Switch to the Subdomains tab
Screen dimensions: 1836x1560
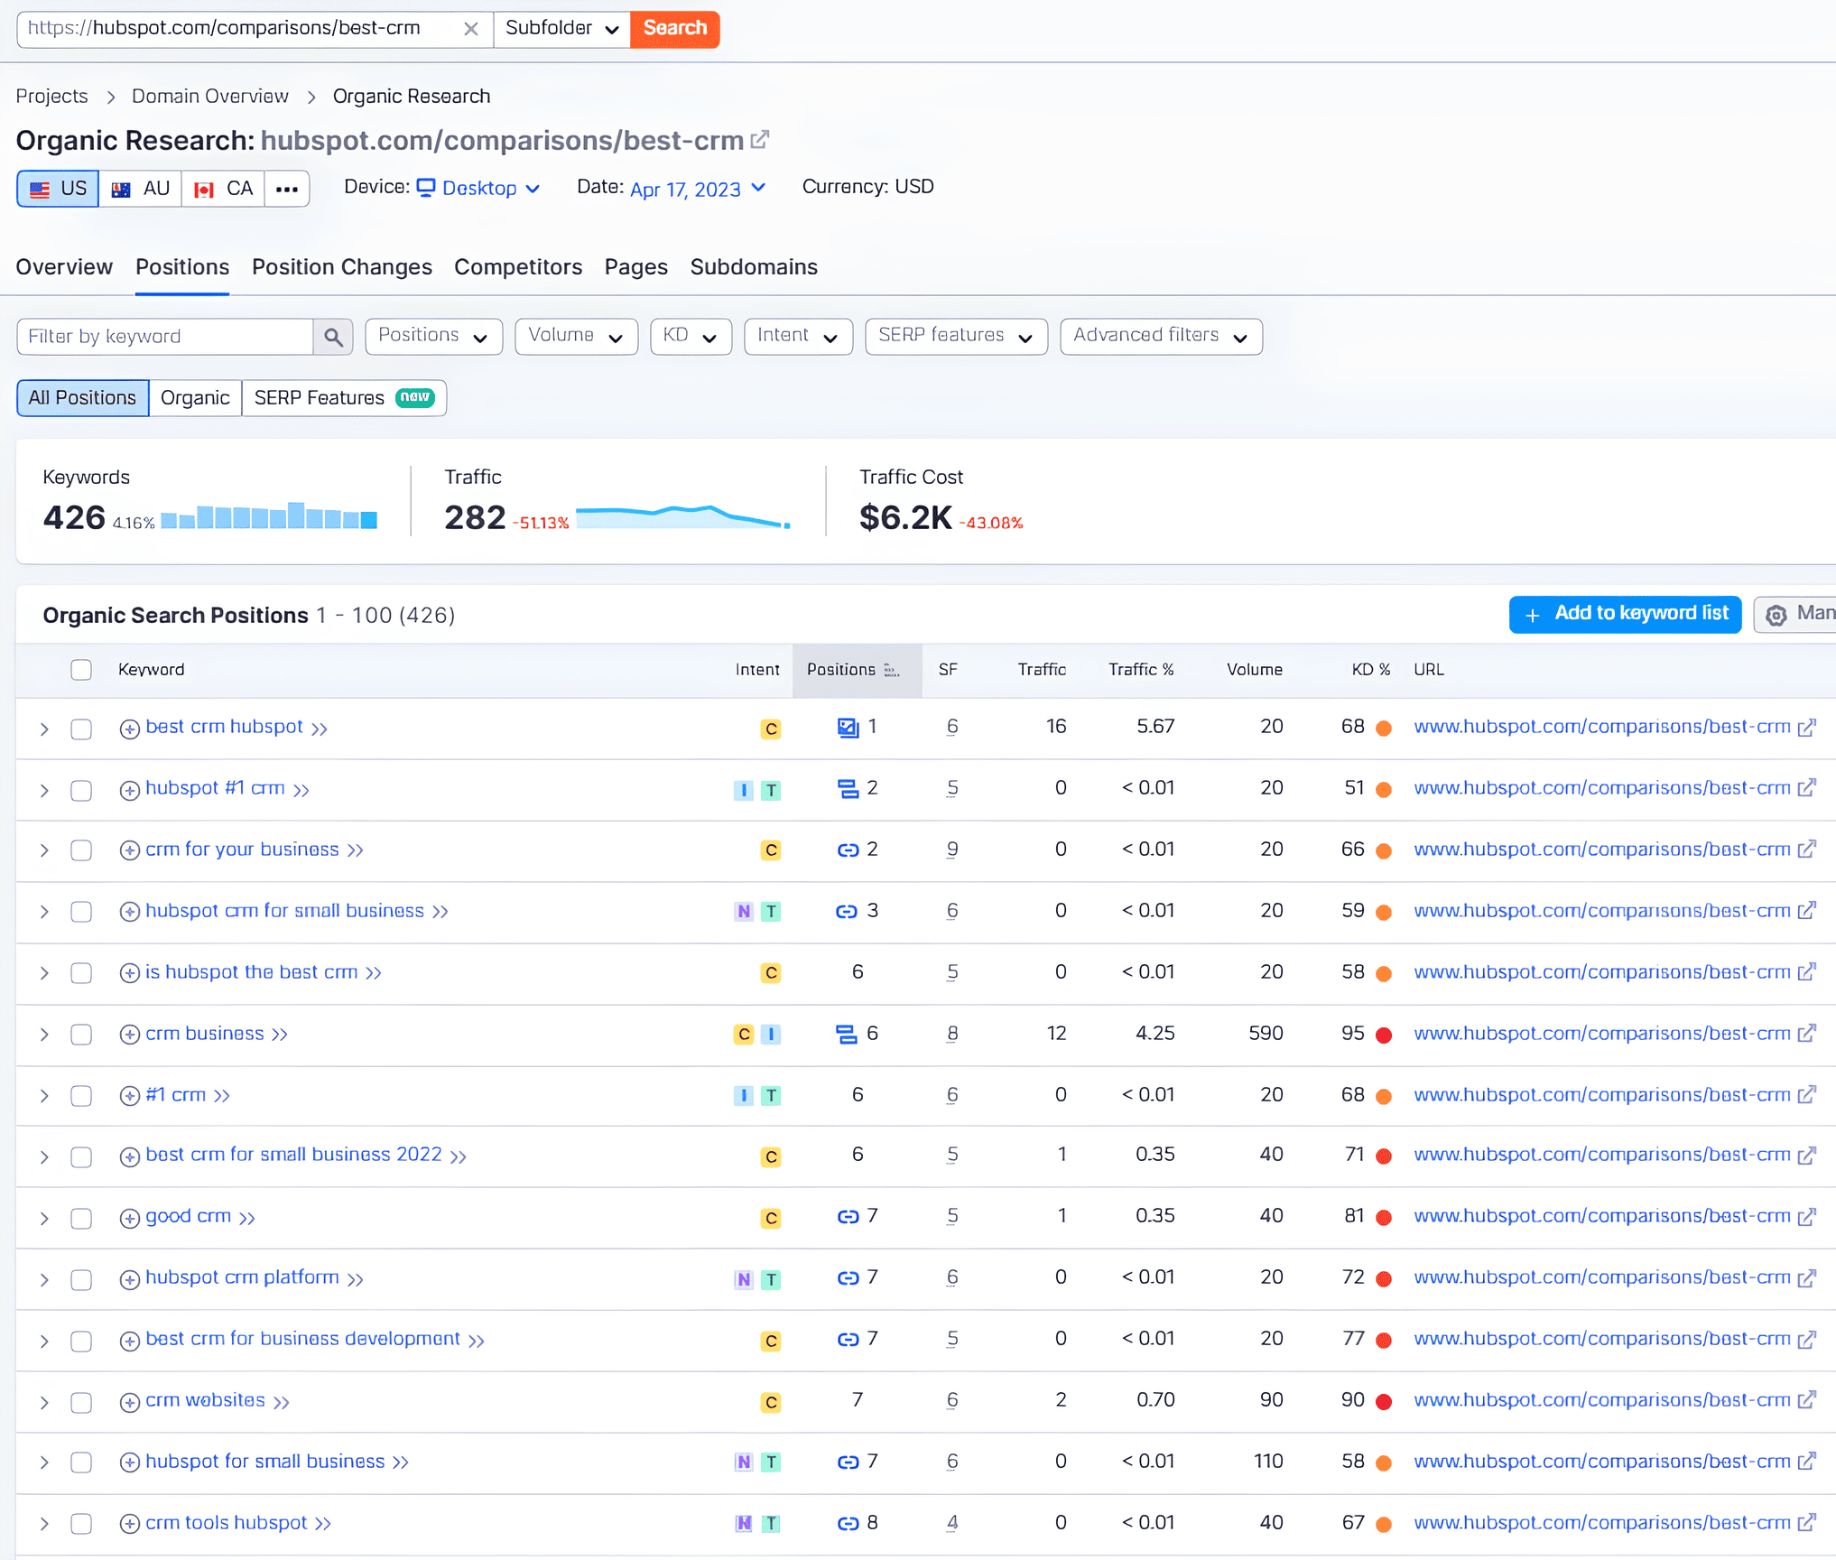coord(754,267)
